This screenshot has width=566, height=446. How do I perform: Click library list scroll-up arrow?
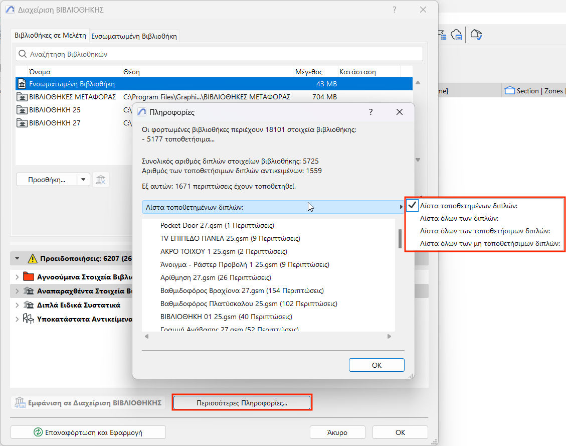tap(418, 83)
